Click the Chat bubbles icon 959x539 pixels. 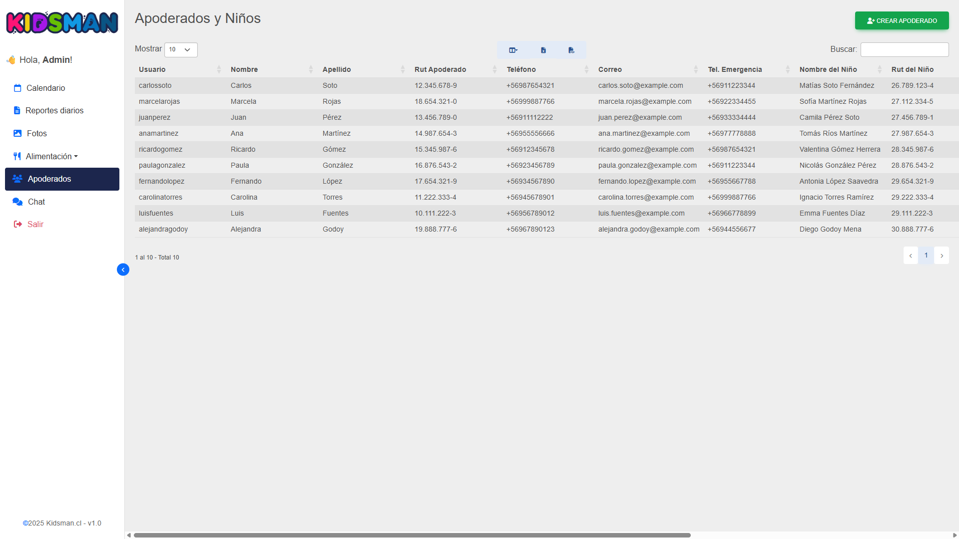pyautogui.click(x=17, y=202)
